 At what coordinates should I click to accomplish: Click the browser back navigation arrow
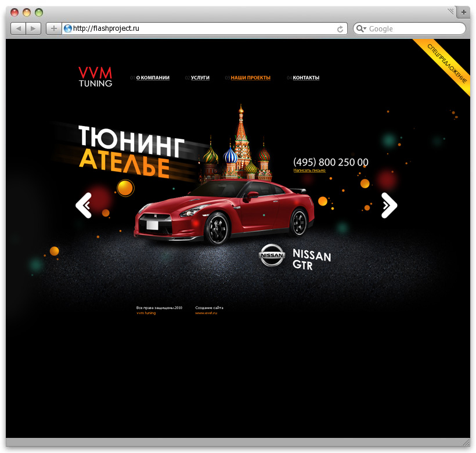18,28
